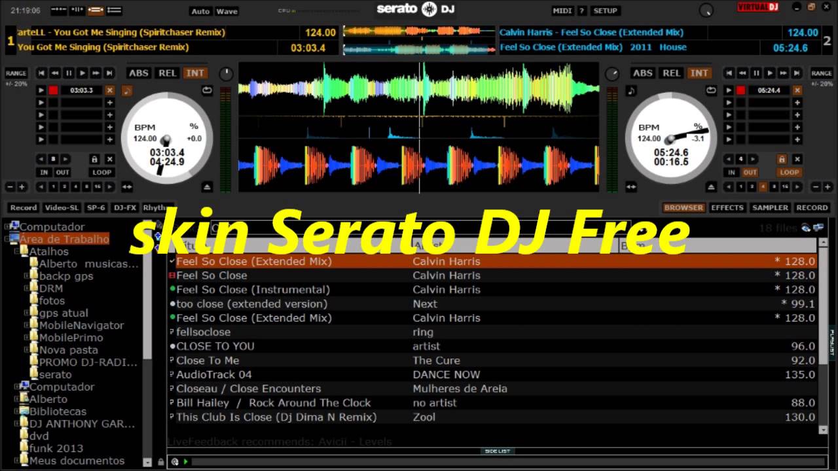Pause playback on deck 2

(756, 73)
